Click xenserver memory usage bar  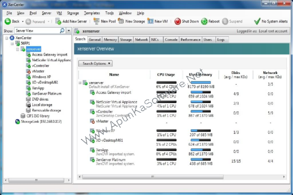point(201,82)
